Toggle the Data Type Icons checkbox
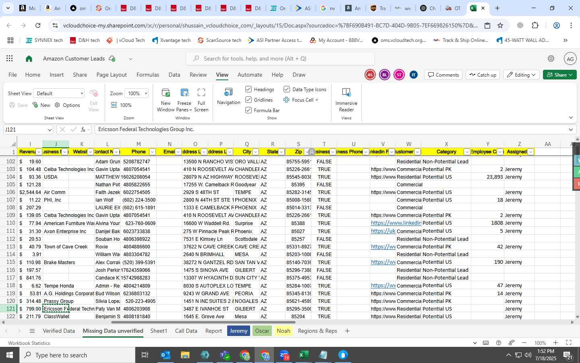Image resolution: width=580 pixels, height=363 pixels. pos(287,89)
